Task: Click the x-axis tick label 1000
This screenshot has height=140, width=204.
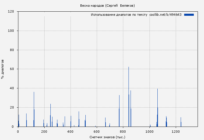Action: coord(149,132)
